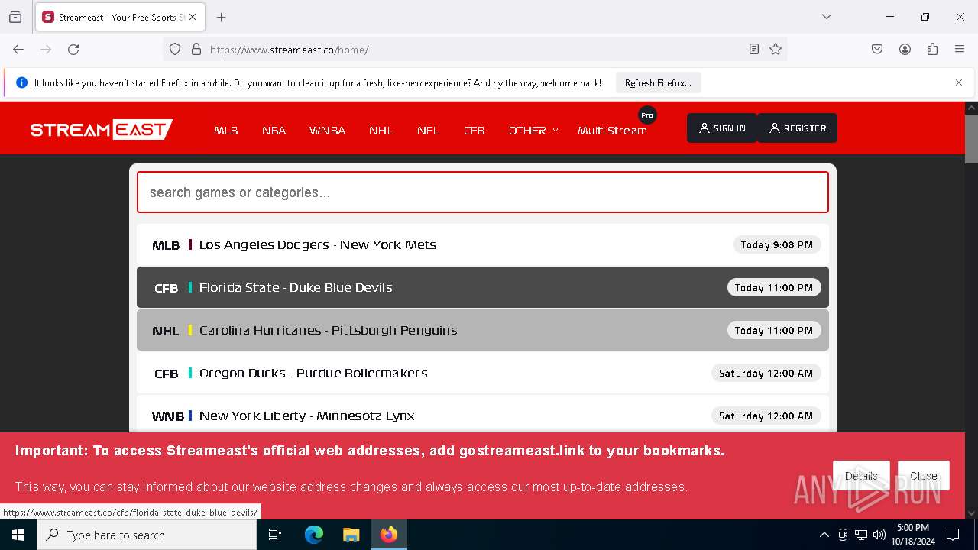This screenshot has height=550, width=978.
Task: Launch Microsoft Edge from the taskbar
Action: (x=314, y=535)
